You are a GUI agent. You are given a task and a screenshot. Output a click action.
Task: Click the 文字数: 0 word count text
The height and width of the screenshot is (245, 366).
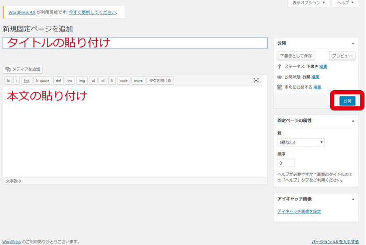(13, 181)
